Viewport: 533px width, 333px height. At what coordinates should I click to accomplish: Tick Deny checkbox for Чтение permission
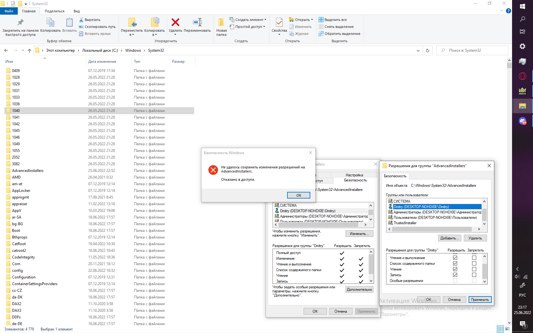(474, 269)
